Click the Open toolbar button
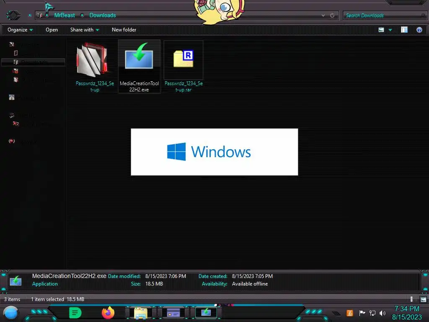The height and width of the screenshot is (322, 429). click(52, 30)
